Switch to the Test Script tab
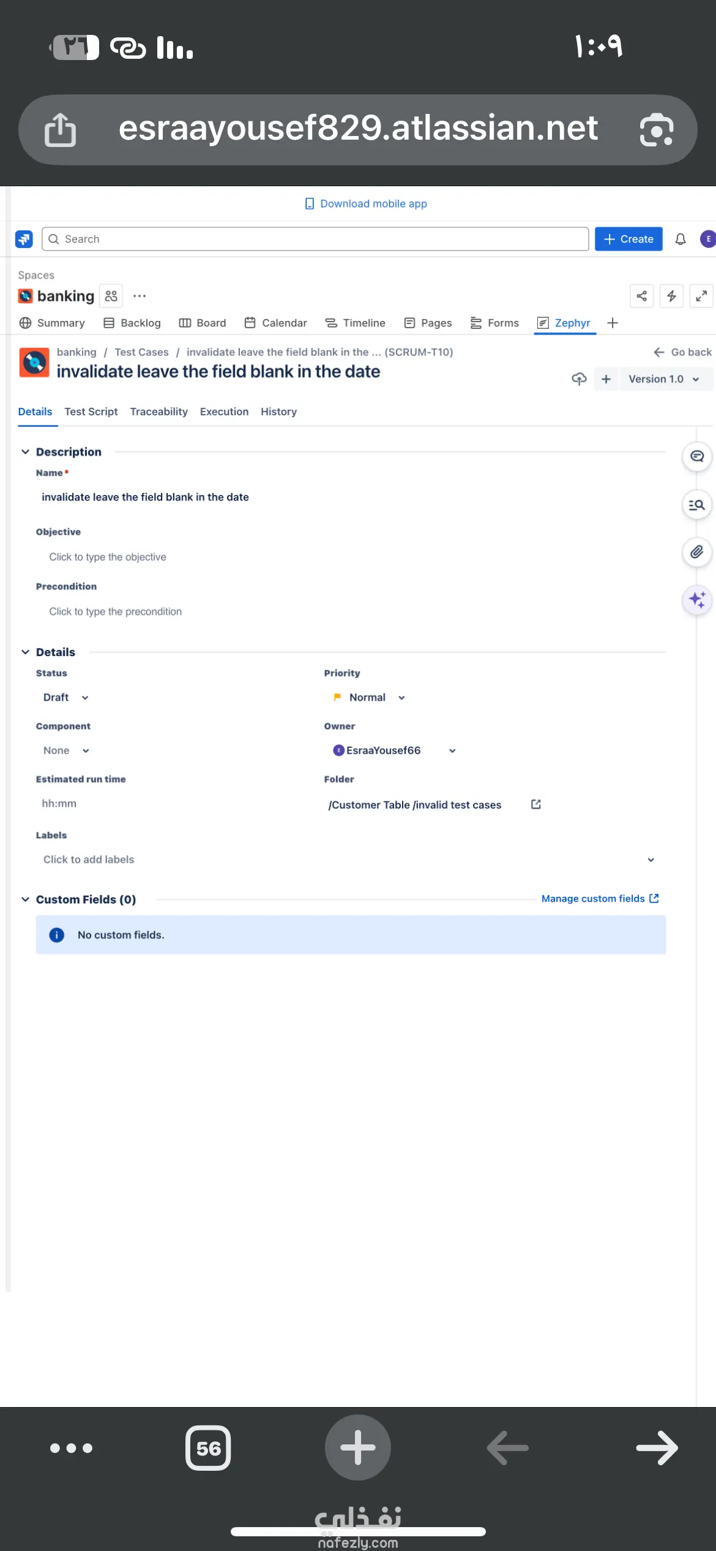This screenshot has height=1551, width=716. click(x=91, y=412)
